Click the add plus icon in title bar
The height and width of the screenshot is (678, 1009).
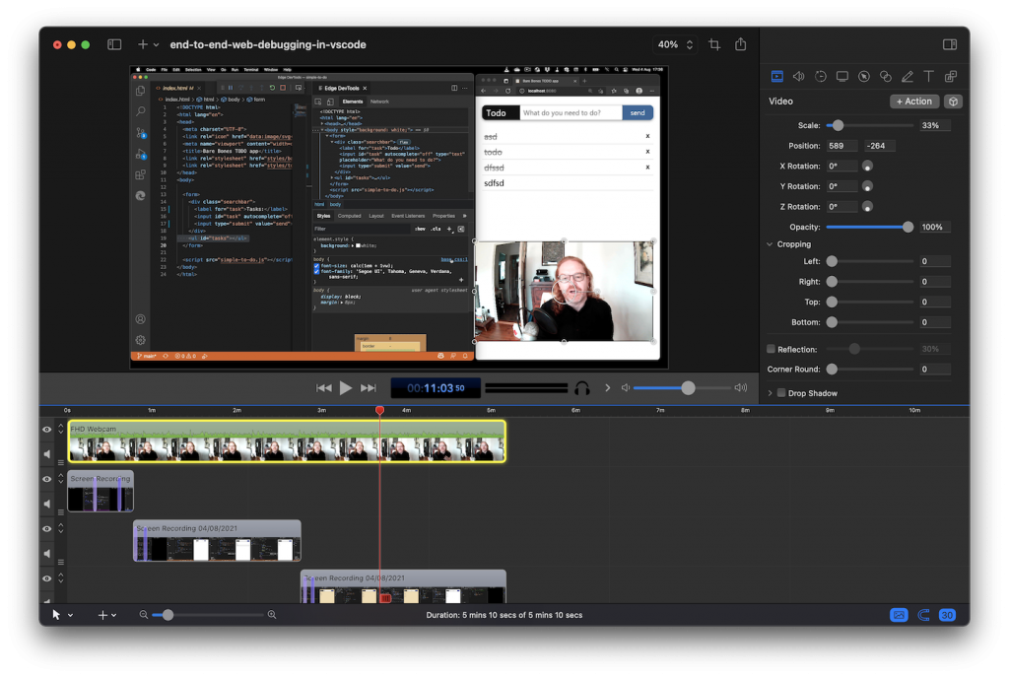pyautogui.click(x=143, y=44)
